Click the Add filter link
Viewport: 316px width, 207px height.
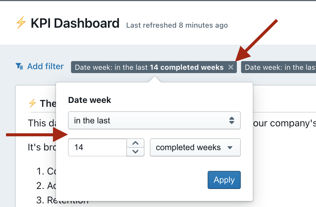(x=45, y=66)
